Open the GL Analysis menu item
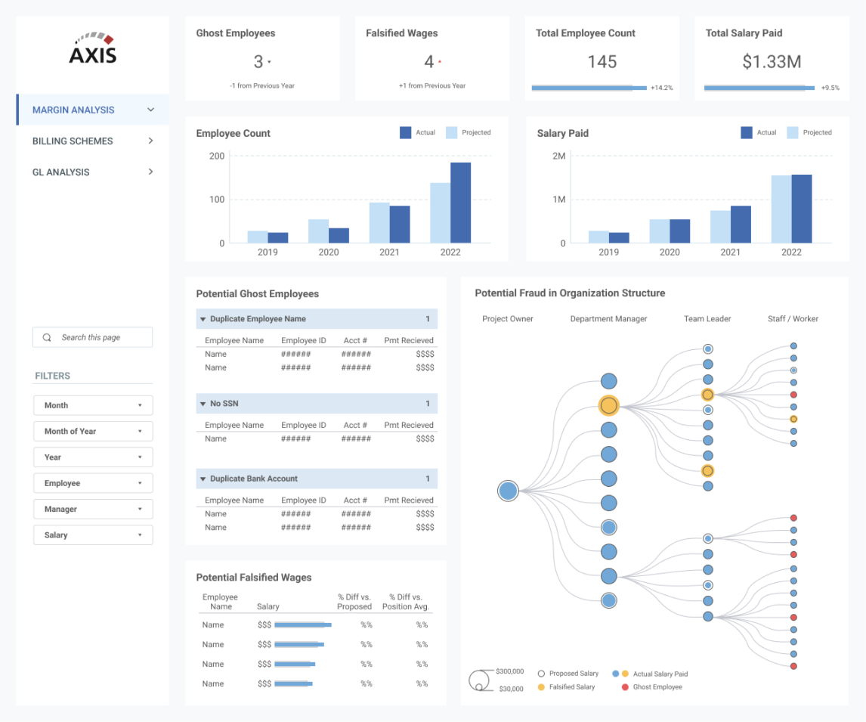This screenshot has height=722, width=866. pyautogui.click(x=93, y=172)
